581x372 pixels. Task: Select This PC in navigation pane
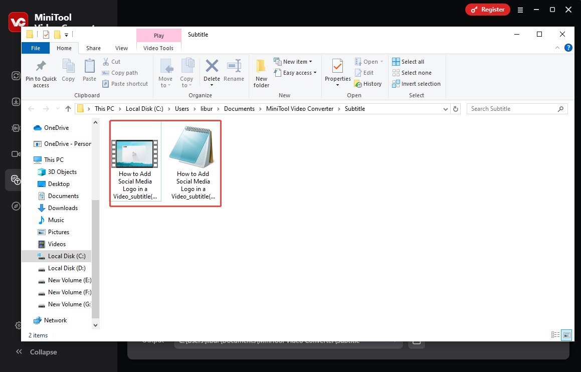(x=49, y=160)
